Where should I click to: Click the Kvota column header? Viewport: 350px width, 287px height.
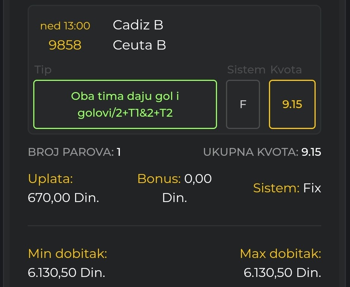click(286, 70)
